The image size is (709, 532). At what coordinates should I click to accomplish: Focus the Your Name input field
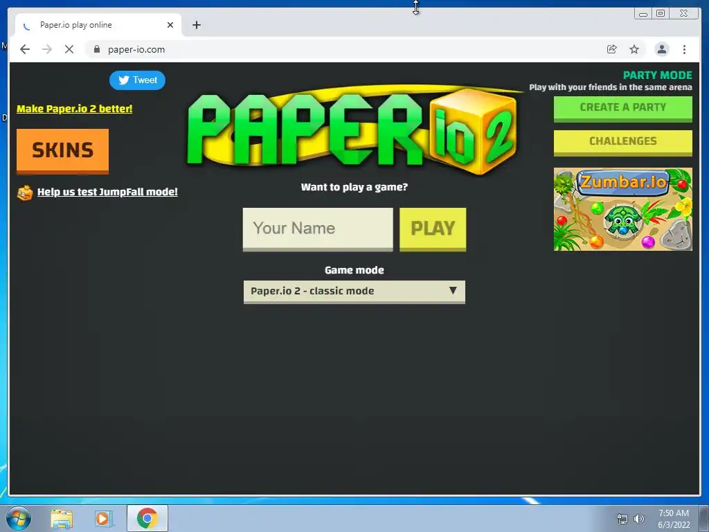[x=318, y=229]
